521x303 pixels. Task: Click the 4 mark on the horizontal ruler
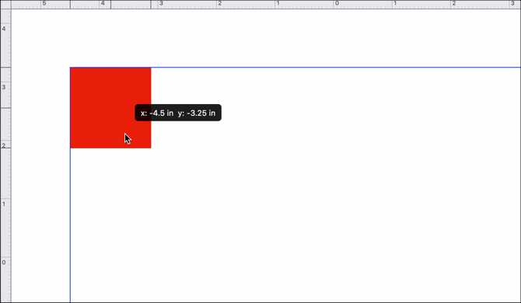tap(103, 3)
